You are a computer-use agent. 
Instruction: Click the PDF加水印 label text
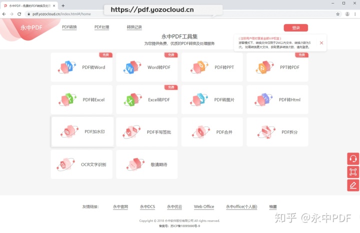pos(94,131)
